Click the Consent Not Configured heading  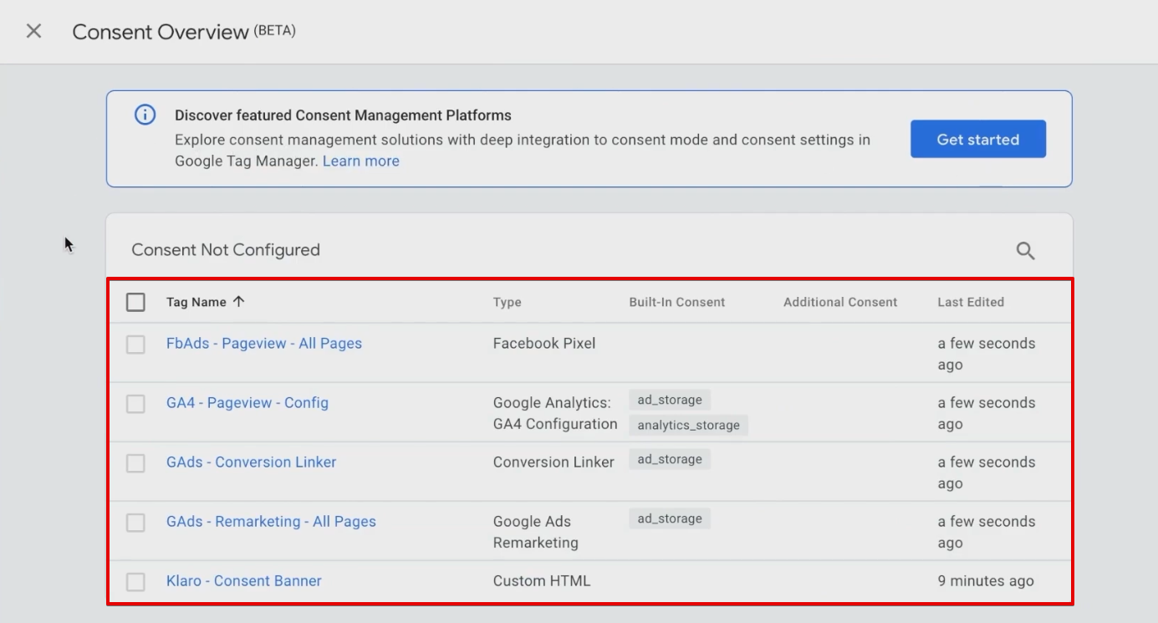pos(226,250)
